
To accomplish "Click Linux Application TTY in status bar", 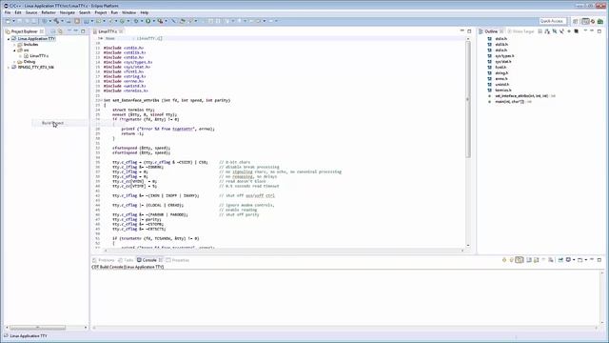I will 28,335.
